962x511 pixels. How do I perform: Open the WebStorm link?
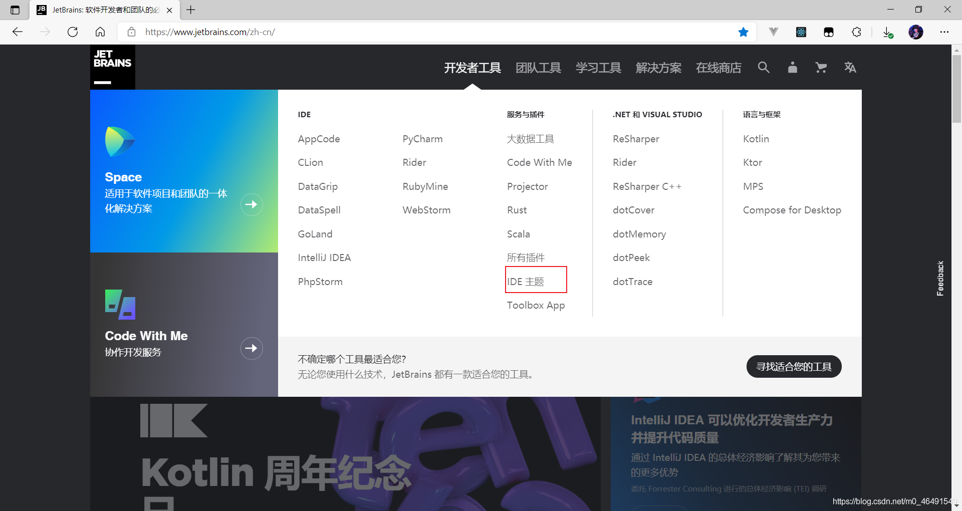(426, 210)
